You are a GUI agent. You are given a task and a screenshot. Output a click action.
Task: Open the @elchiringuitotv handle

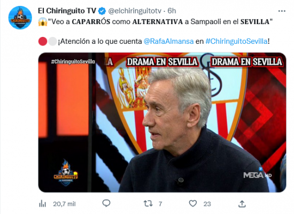(135, 11)
